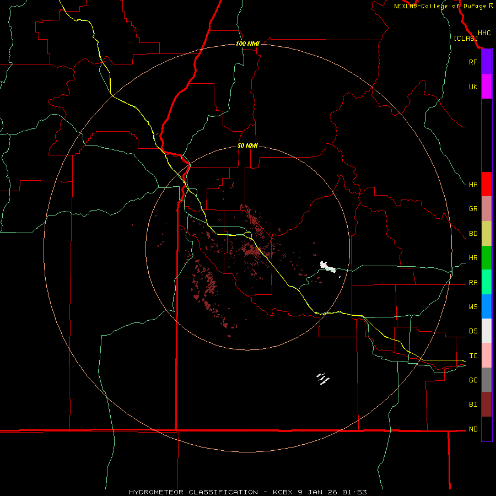Select the 'GR' legend label
This screenshot has width=496, height=496.
[473, 209]
